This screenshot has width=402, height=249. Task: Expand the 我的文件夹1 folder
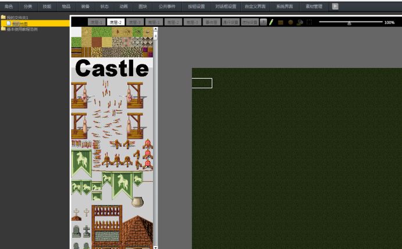coord(15,17)
